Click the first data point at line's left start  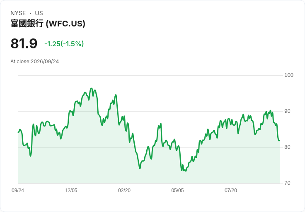pyautogui.click(x=18, y=132)
